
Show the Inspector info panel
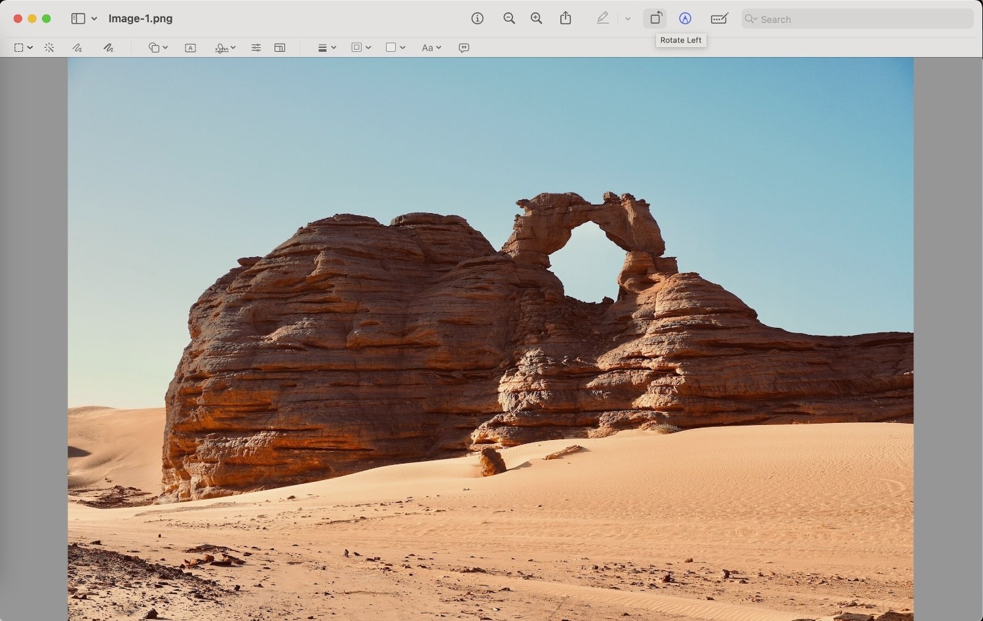click(x=478, y=18)
